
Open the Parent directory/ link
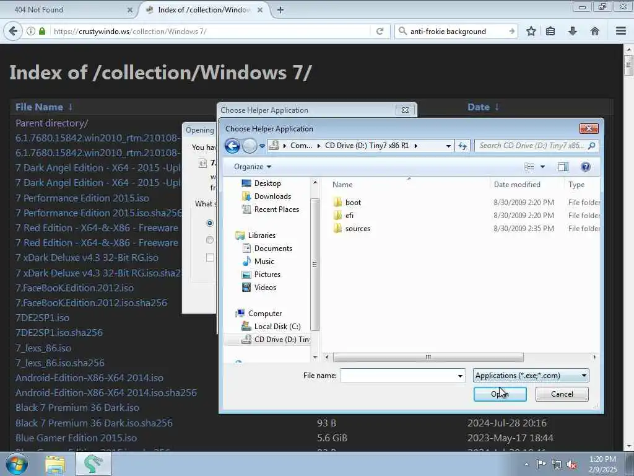pyautogui.click(x=52, y=123)
